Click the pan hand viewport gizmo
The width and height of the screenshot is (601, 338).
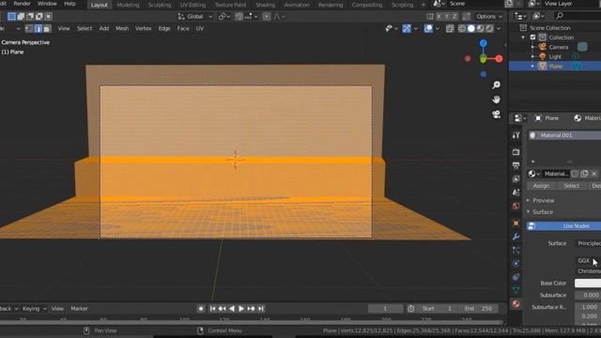(497, 100)
